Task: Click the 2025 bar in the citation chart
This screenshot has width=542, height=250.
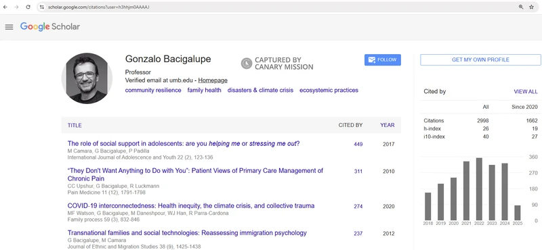Action: (x=517, y=213)
